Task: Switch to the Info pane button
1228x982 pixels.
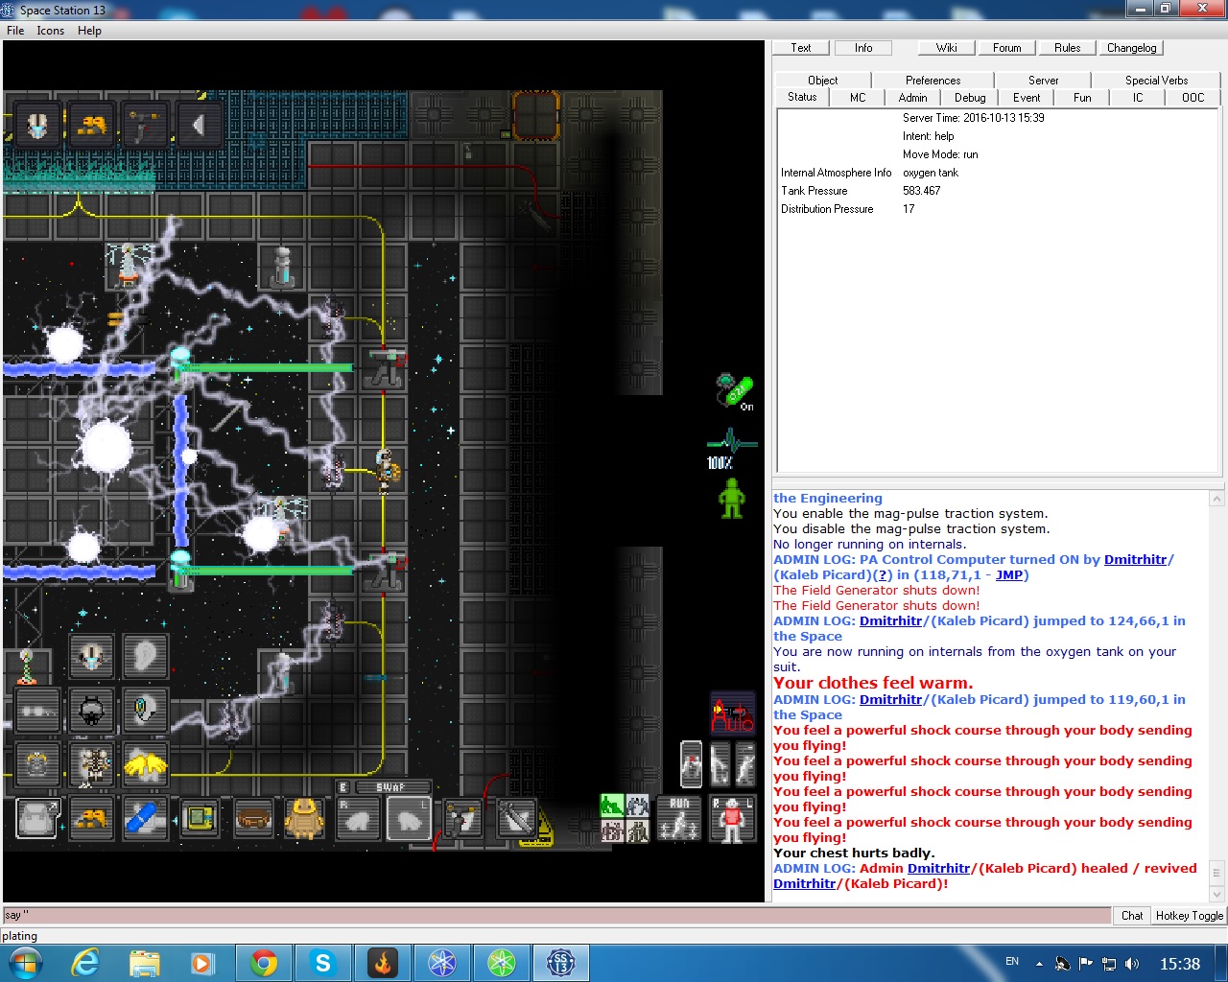Action: point(863,48)
